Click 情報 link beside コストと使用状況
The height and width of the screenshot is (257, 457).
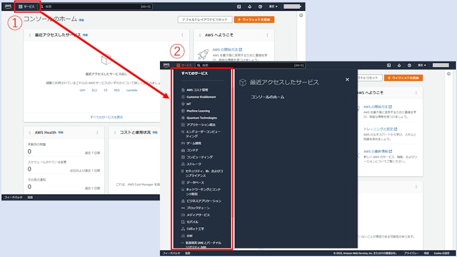tap(155, 132)
